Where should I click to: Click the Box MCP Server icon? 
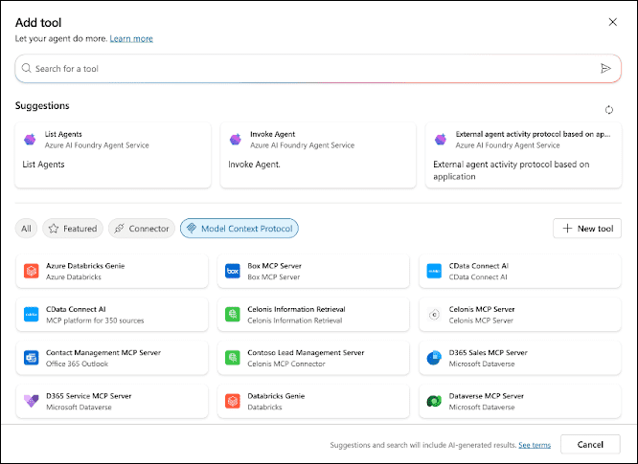231,272
